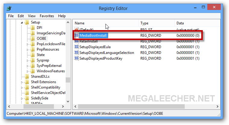The height and width of the screenshot is (125, 229).
Task: Select the DPI key label in tree
Action: coord(39,28)
